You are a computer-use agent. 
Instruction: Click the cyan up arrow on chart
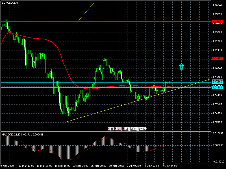pyautogui.click(x=181, y=66)
